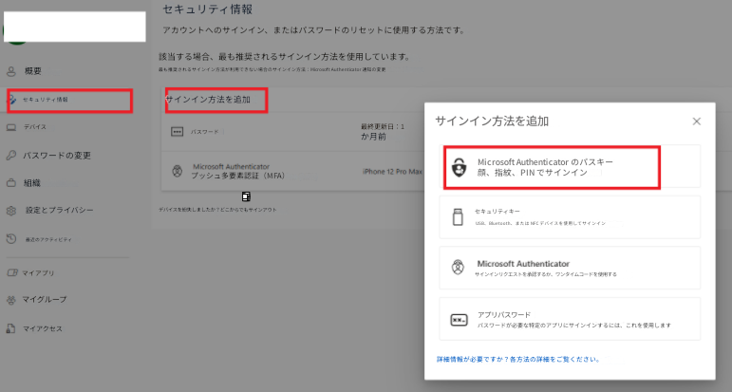This screenshot has width=732, height=392.
Task: Click the Authenticator icon in dialog
Action: point(458,268)
